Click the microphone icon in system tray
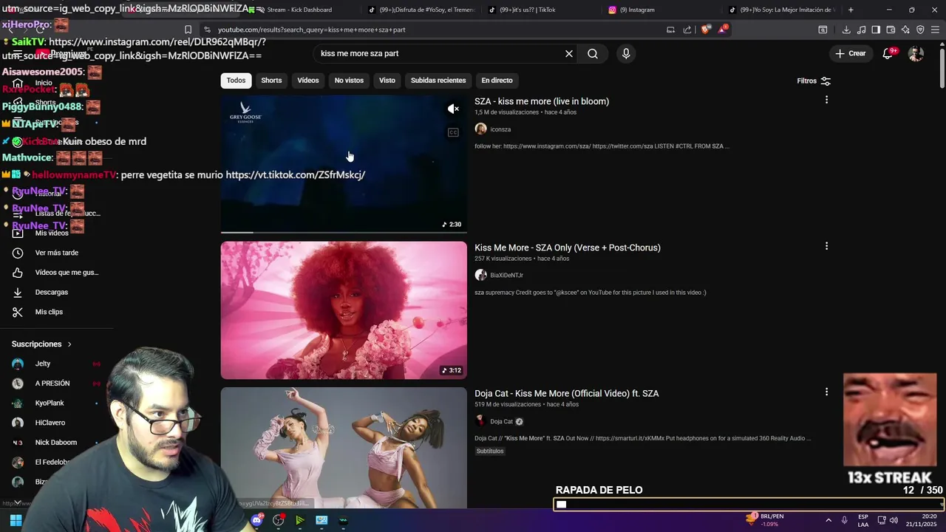 tap(844, 520)
